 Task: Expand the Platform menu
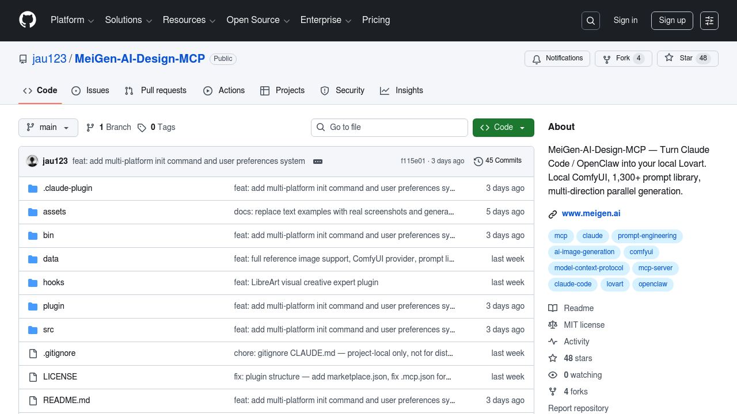coord(72,20)
